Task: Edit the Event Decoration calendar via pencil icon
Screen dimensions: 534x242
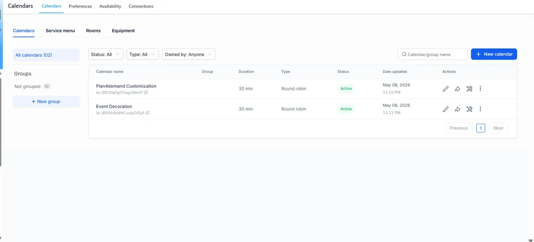Action: [445, 109]
